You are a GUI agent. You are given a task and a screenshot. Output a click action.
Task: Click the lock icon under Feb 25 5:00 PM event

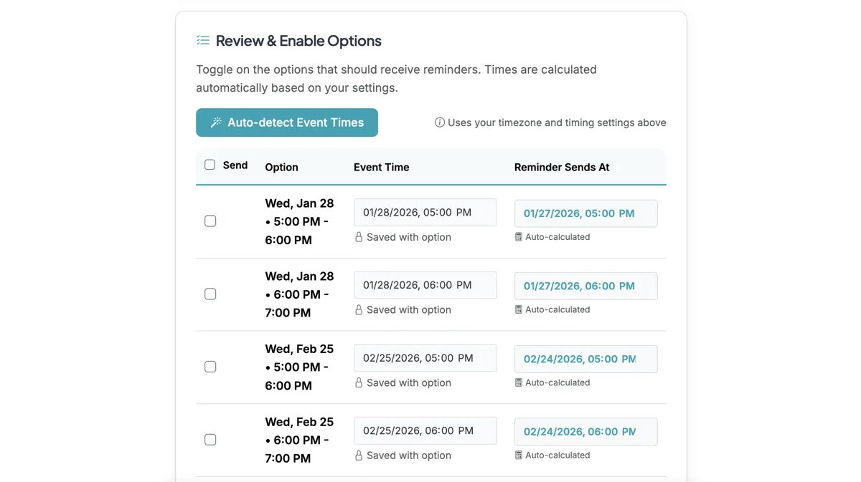(x=359, y=382)
